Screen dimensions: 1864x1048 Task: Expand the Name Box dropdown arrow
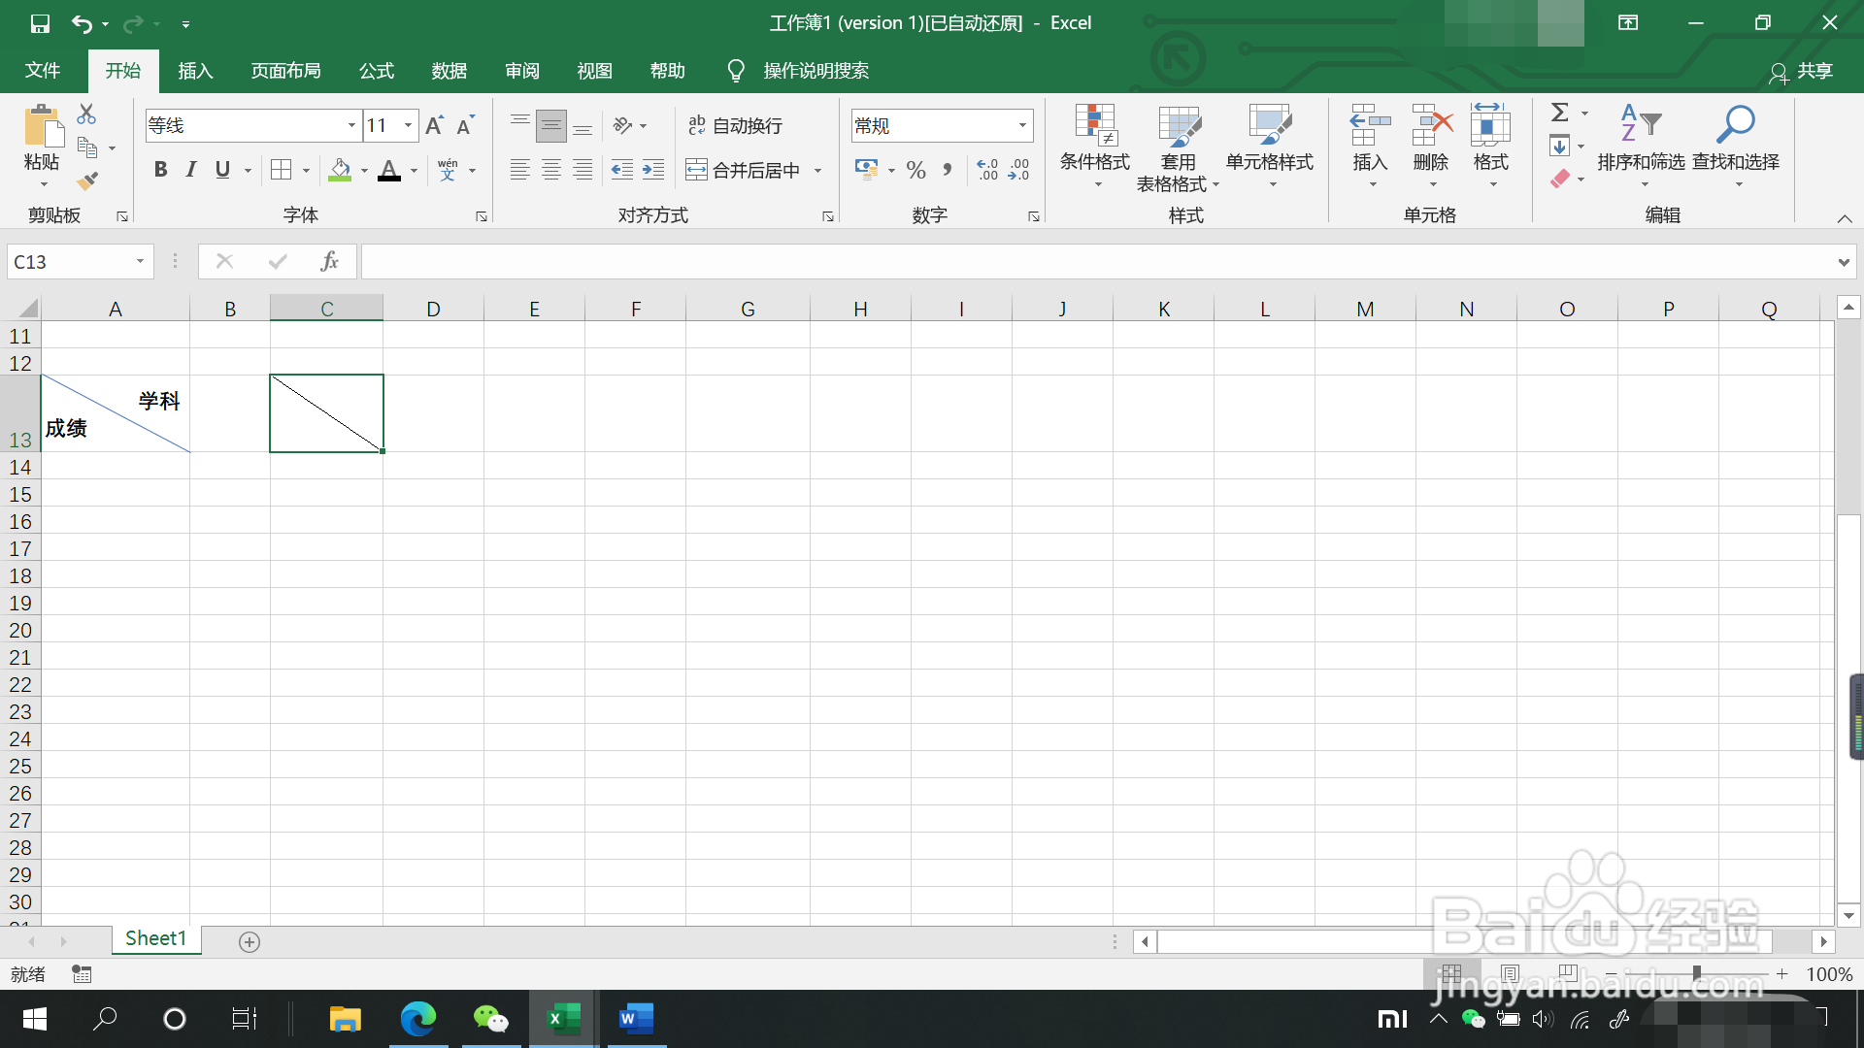pos(140,261)
